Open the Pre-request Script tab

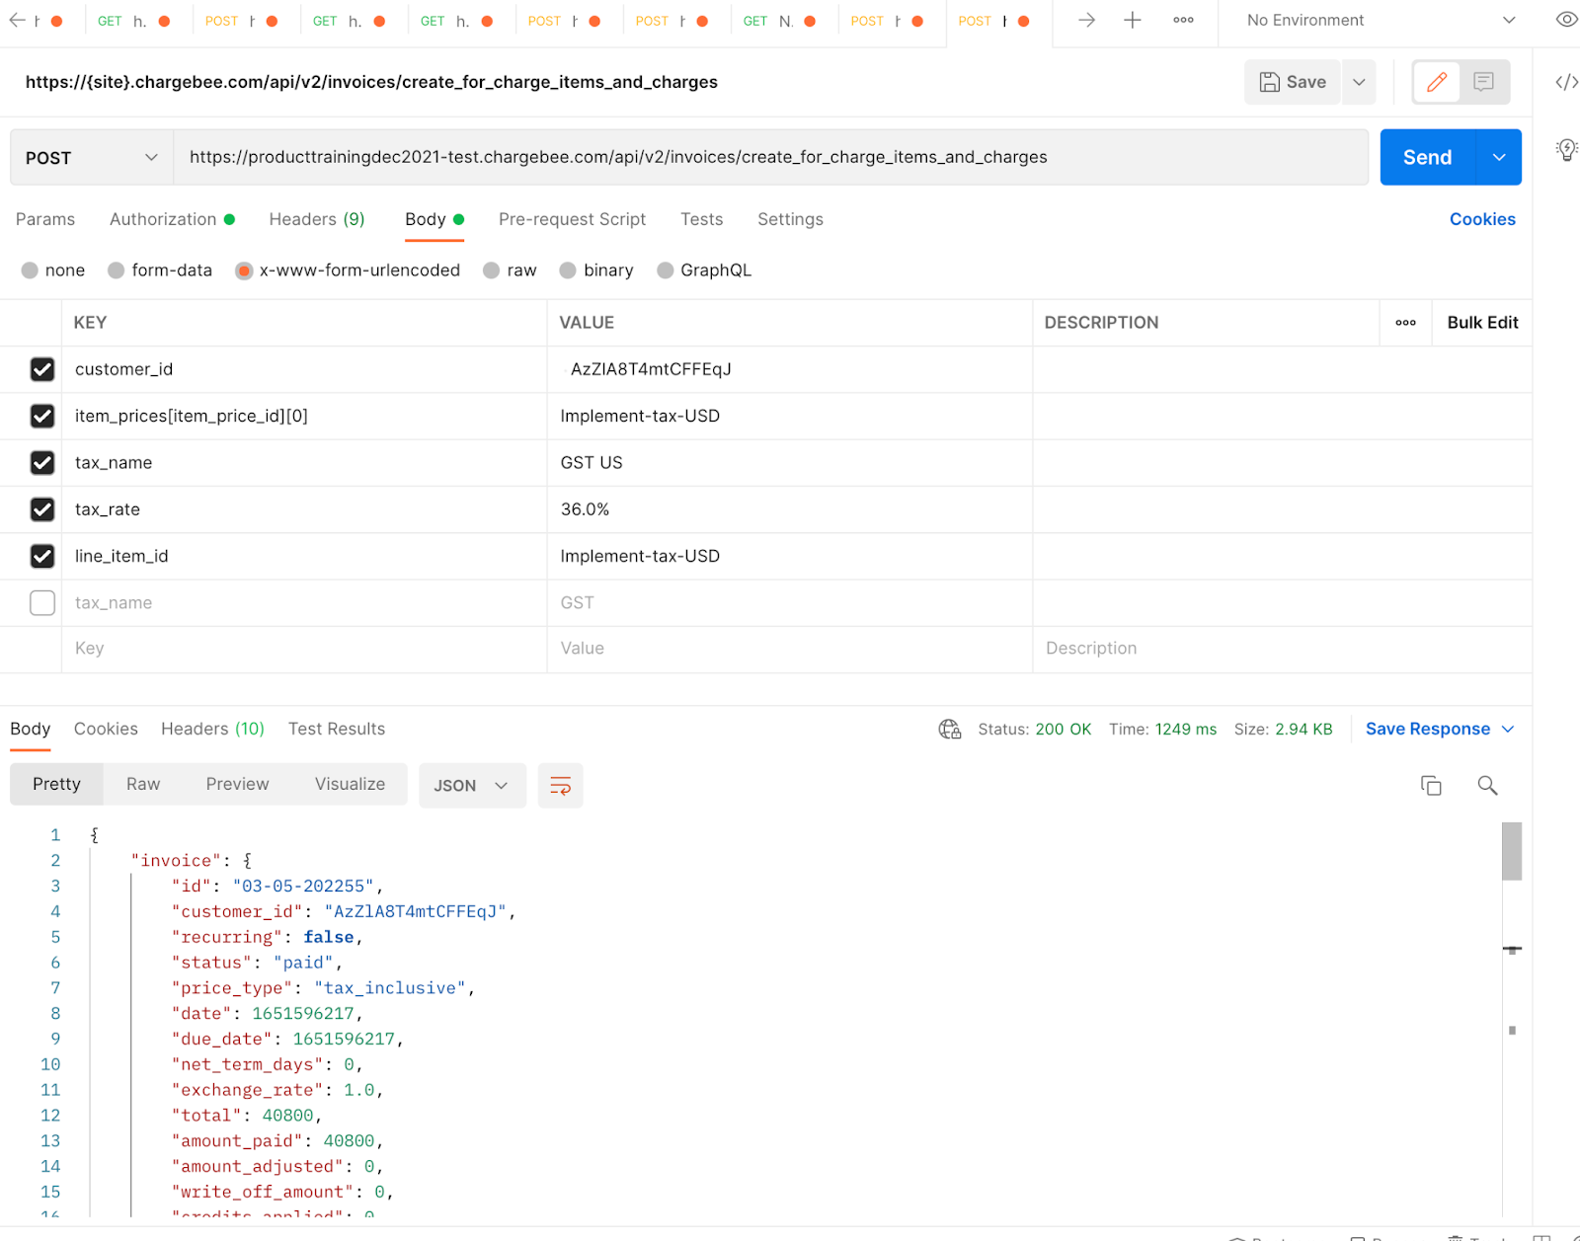(x=572, y=219)
